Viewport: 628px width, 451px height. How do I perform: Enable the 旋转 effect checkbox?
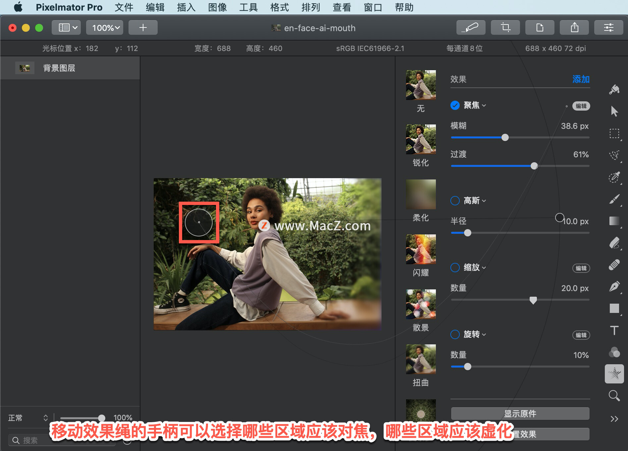click(455, 334)
